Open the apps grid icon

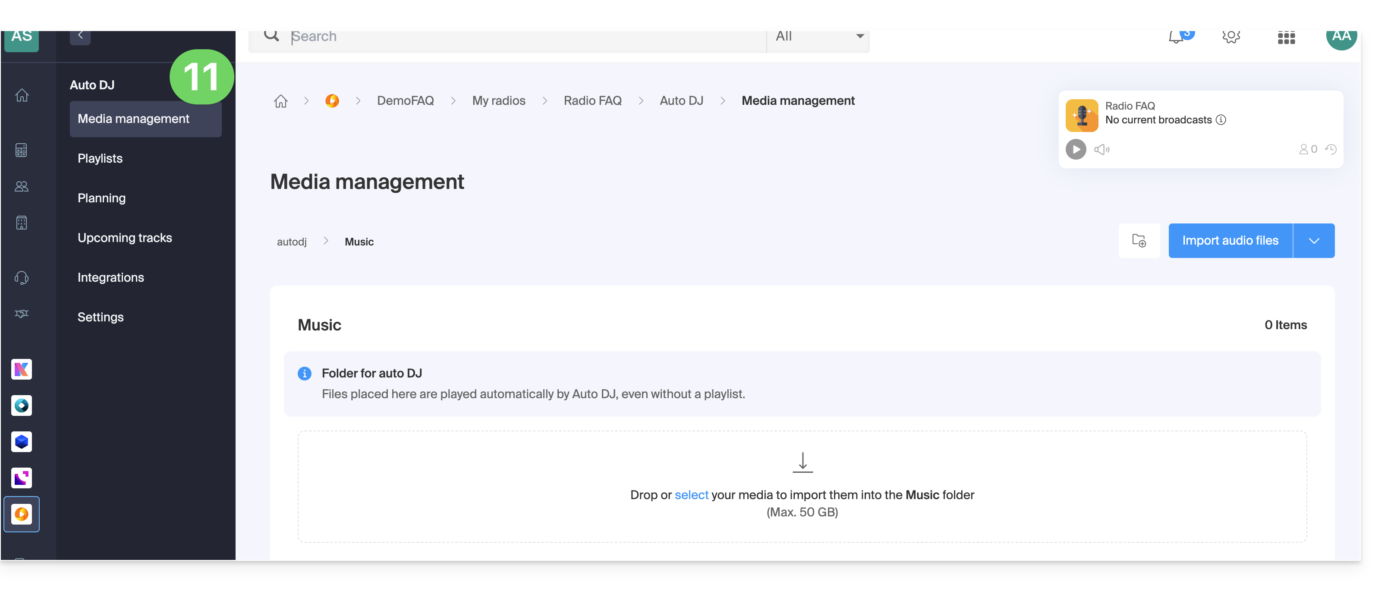1286,37
